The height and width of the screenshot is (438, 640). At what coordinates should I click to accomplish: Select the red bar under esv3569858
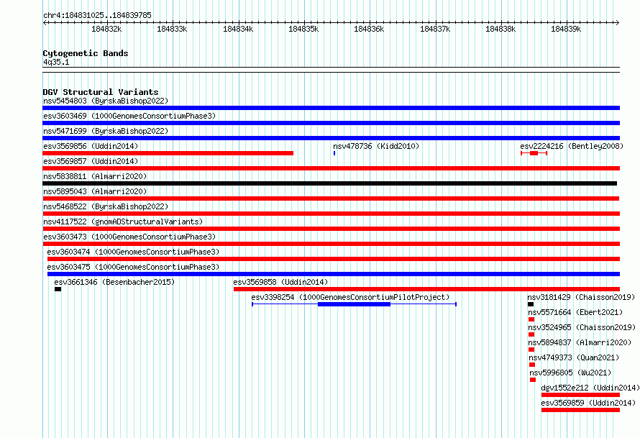427,289
